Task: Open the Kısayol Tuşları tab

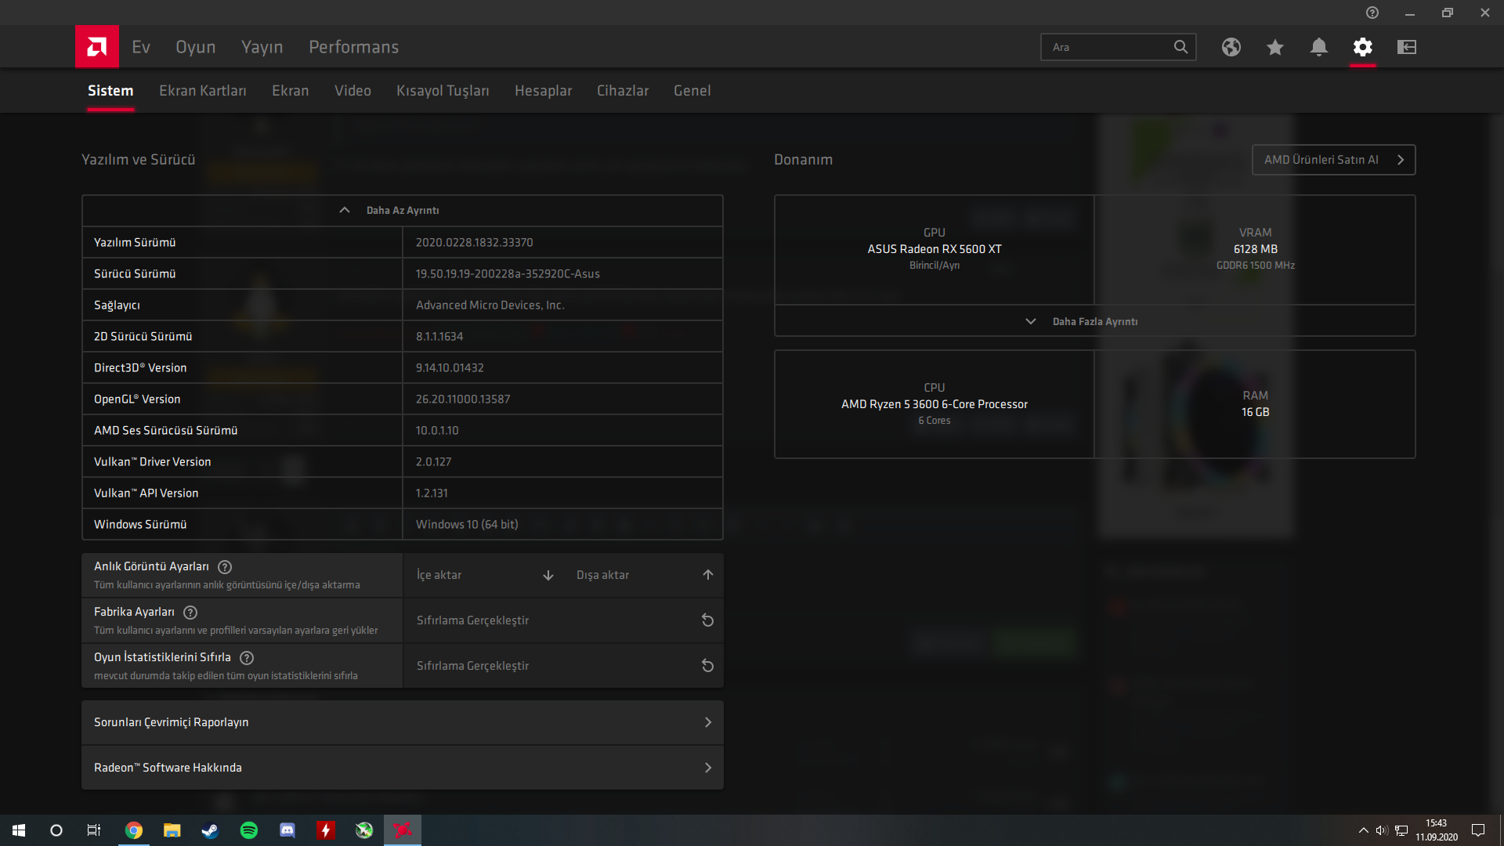Action: [443, 91]
